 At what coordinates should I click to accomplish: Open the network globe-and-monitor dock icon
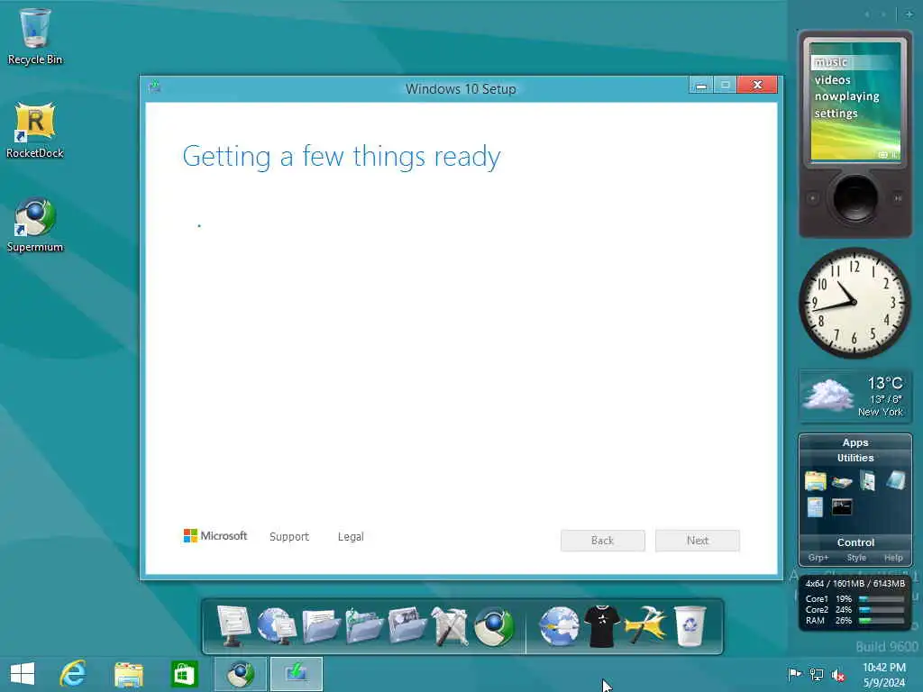click(x=277, y=626)
